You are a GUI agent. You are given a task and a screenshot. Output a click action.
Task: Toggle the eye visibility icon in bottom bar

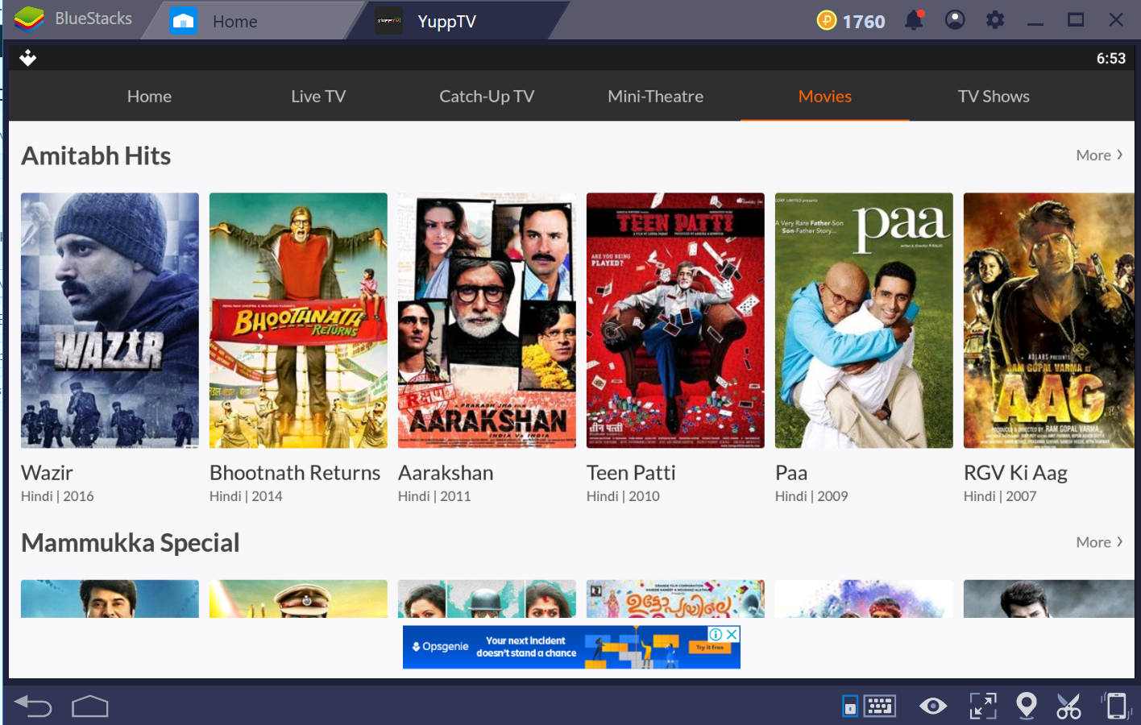point(933,706)
